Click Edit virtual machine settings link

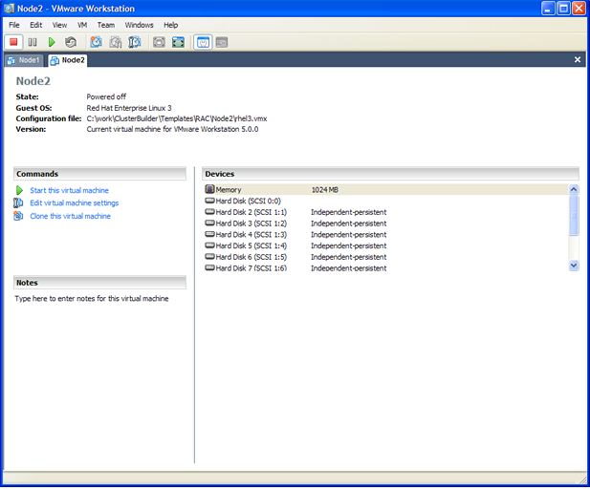pyautogui.click(x=75, y=203)
